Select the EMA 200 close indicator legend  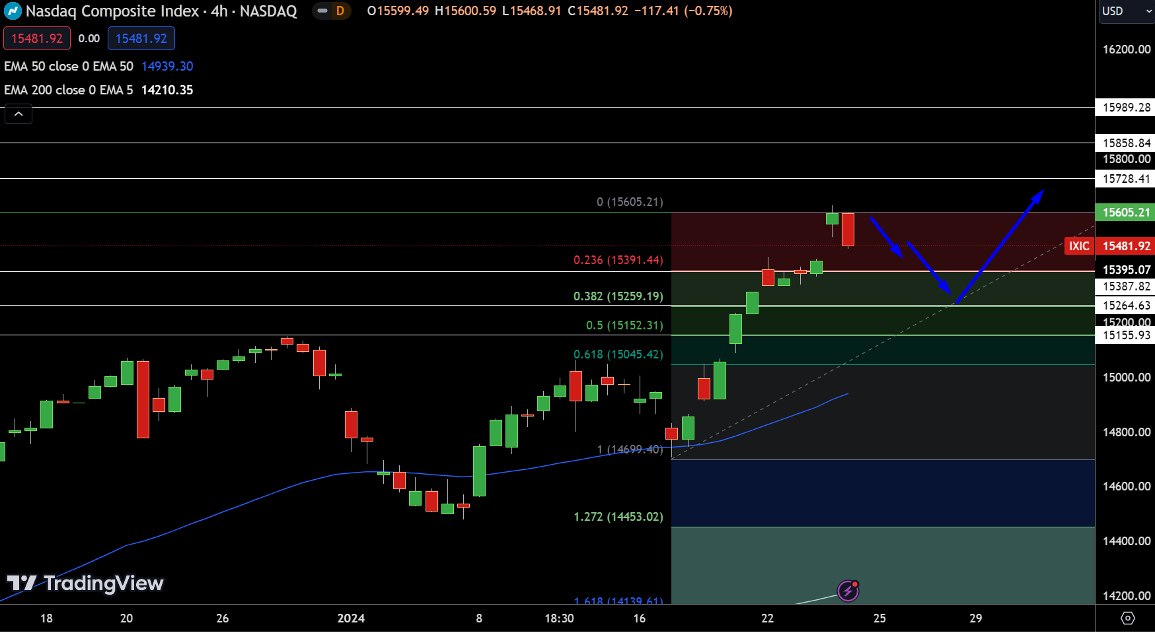[69, 90]
